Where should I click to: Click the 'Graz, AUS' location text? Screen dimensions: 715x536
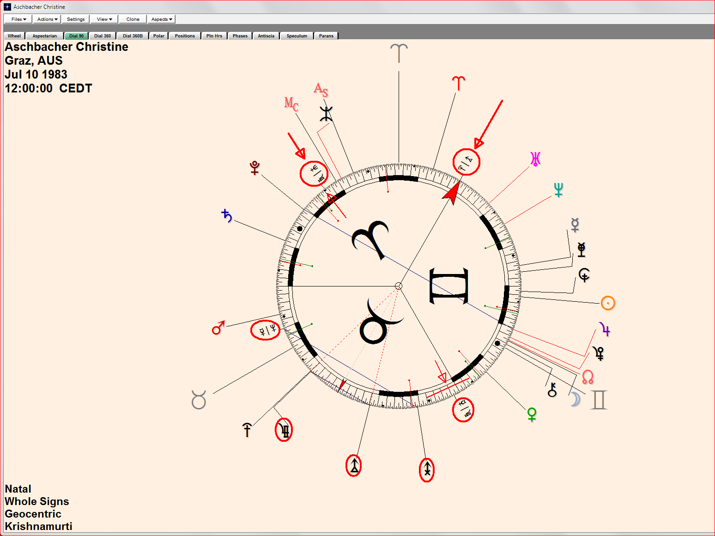click(x=34, y=61)
